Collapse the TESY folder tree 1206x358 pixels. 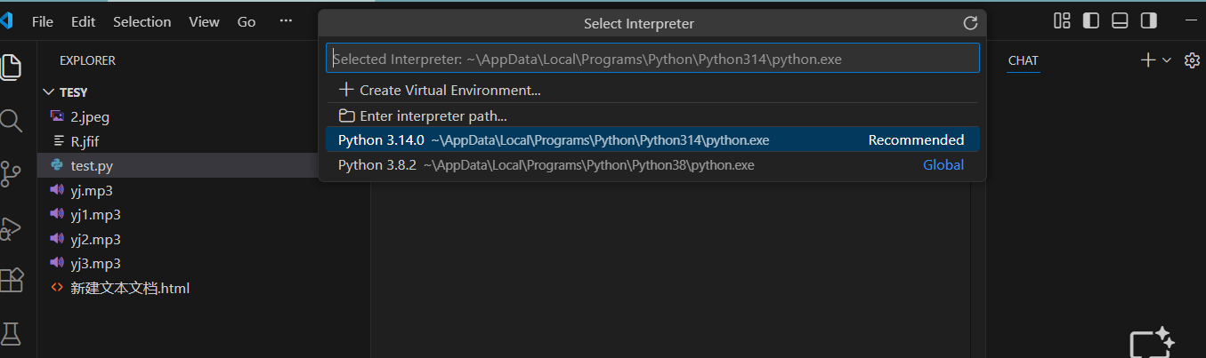tap(48, 91)
